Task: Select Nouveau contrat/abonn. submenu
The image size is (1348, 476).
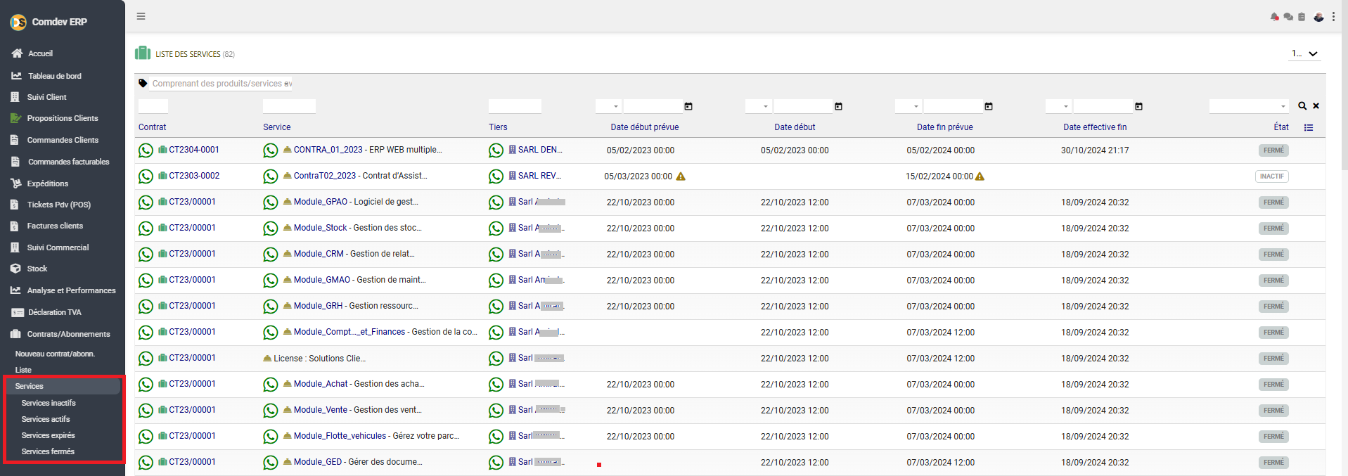Action: (55, 354)
